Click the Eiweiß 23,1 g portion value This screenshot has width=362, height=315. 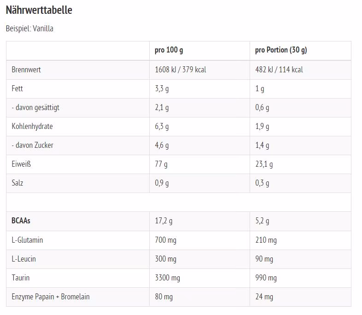pyautogui.click(x=264, y=164)
